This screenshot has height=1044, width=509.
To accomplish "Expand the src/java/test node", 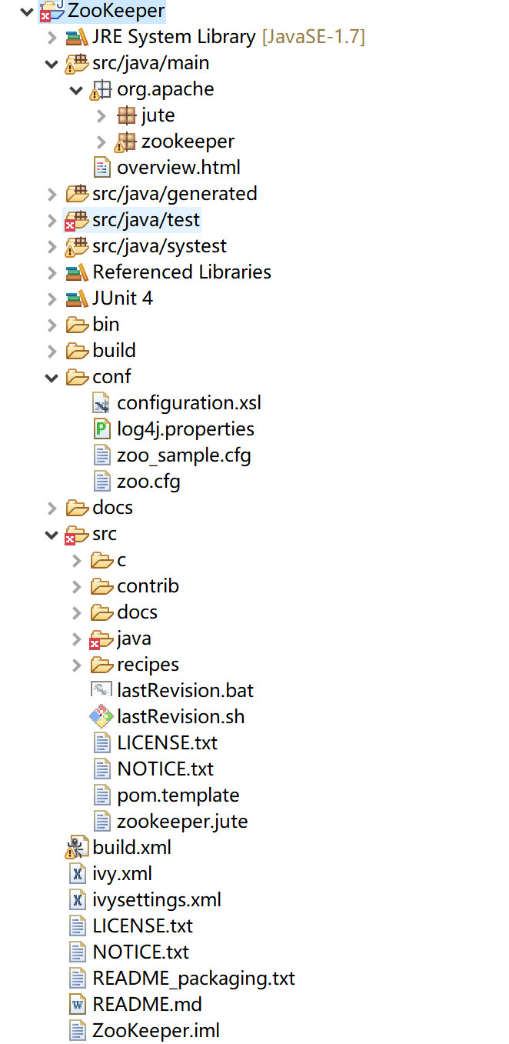I will point(52,220).
